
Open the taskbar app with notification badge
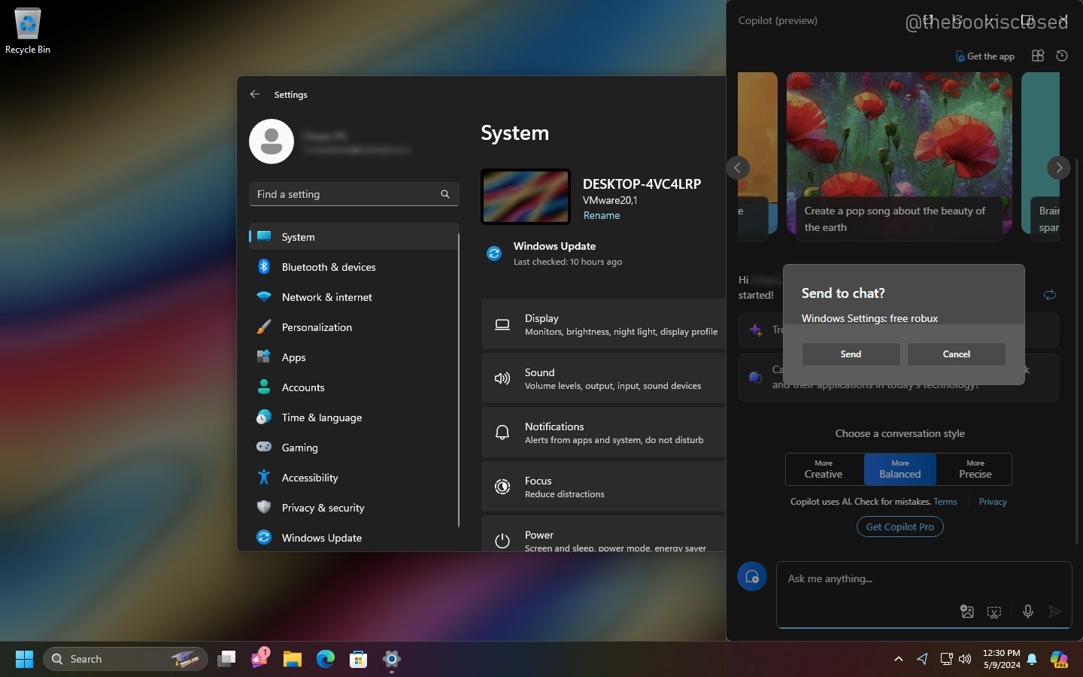(x=259, y=657)
